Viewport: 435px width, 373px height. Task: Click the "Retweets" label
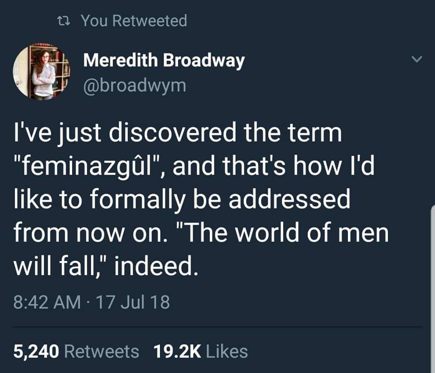tap(102, 351)
